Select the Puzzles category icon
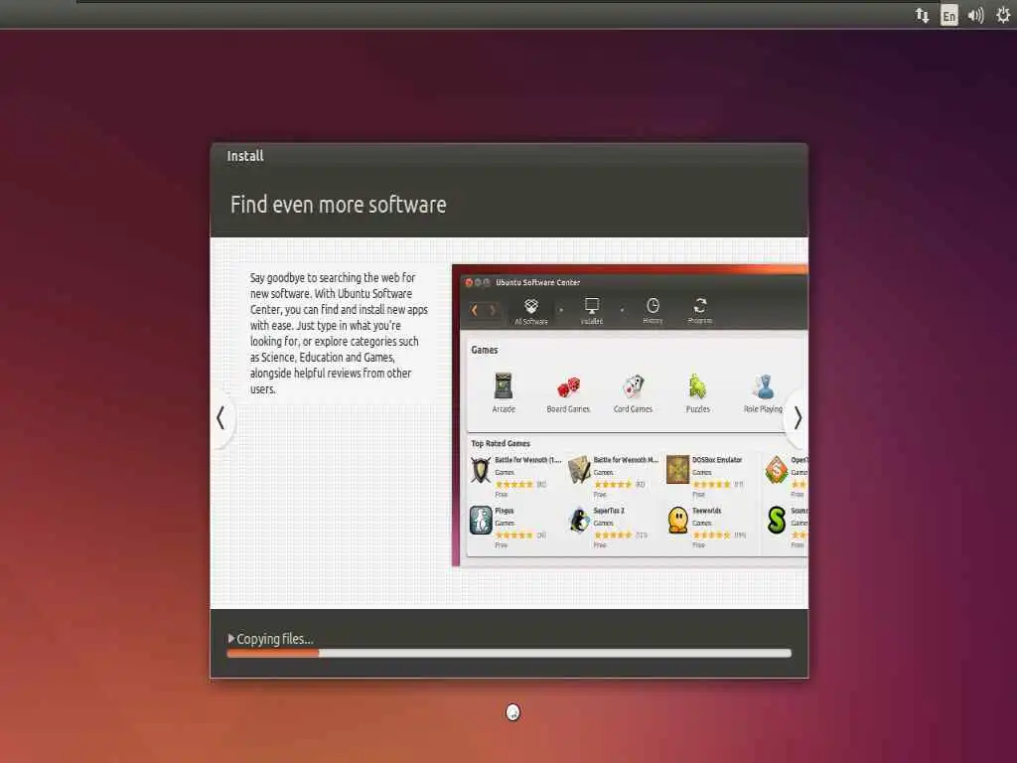The width and height of the screenshot is (1017, 763). 698,386
